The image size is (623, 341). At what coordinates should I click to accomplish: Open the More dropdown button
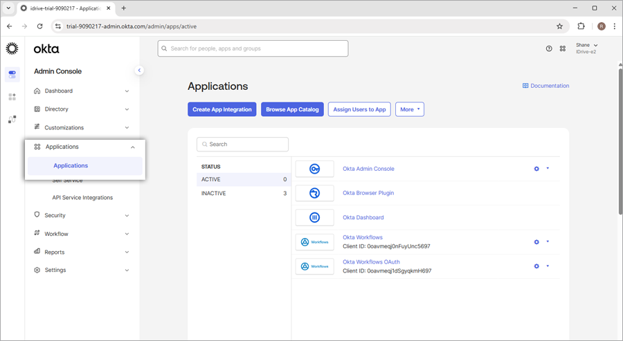click(409, 109)
